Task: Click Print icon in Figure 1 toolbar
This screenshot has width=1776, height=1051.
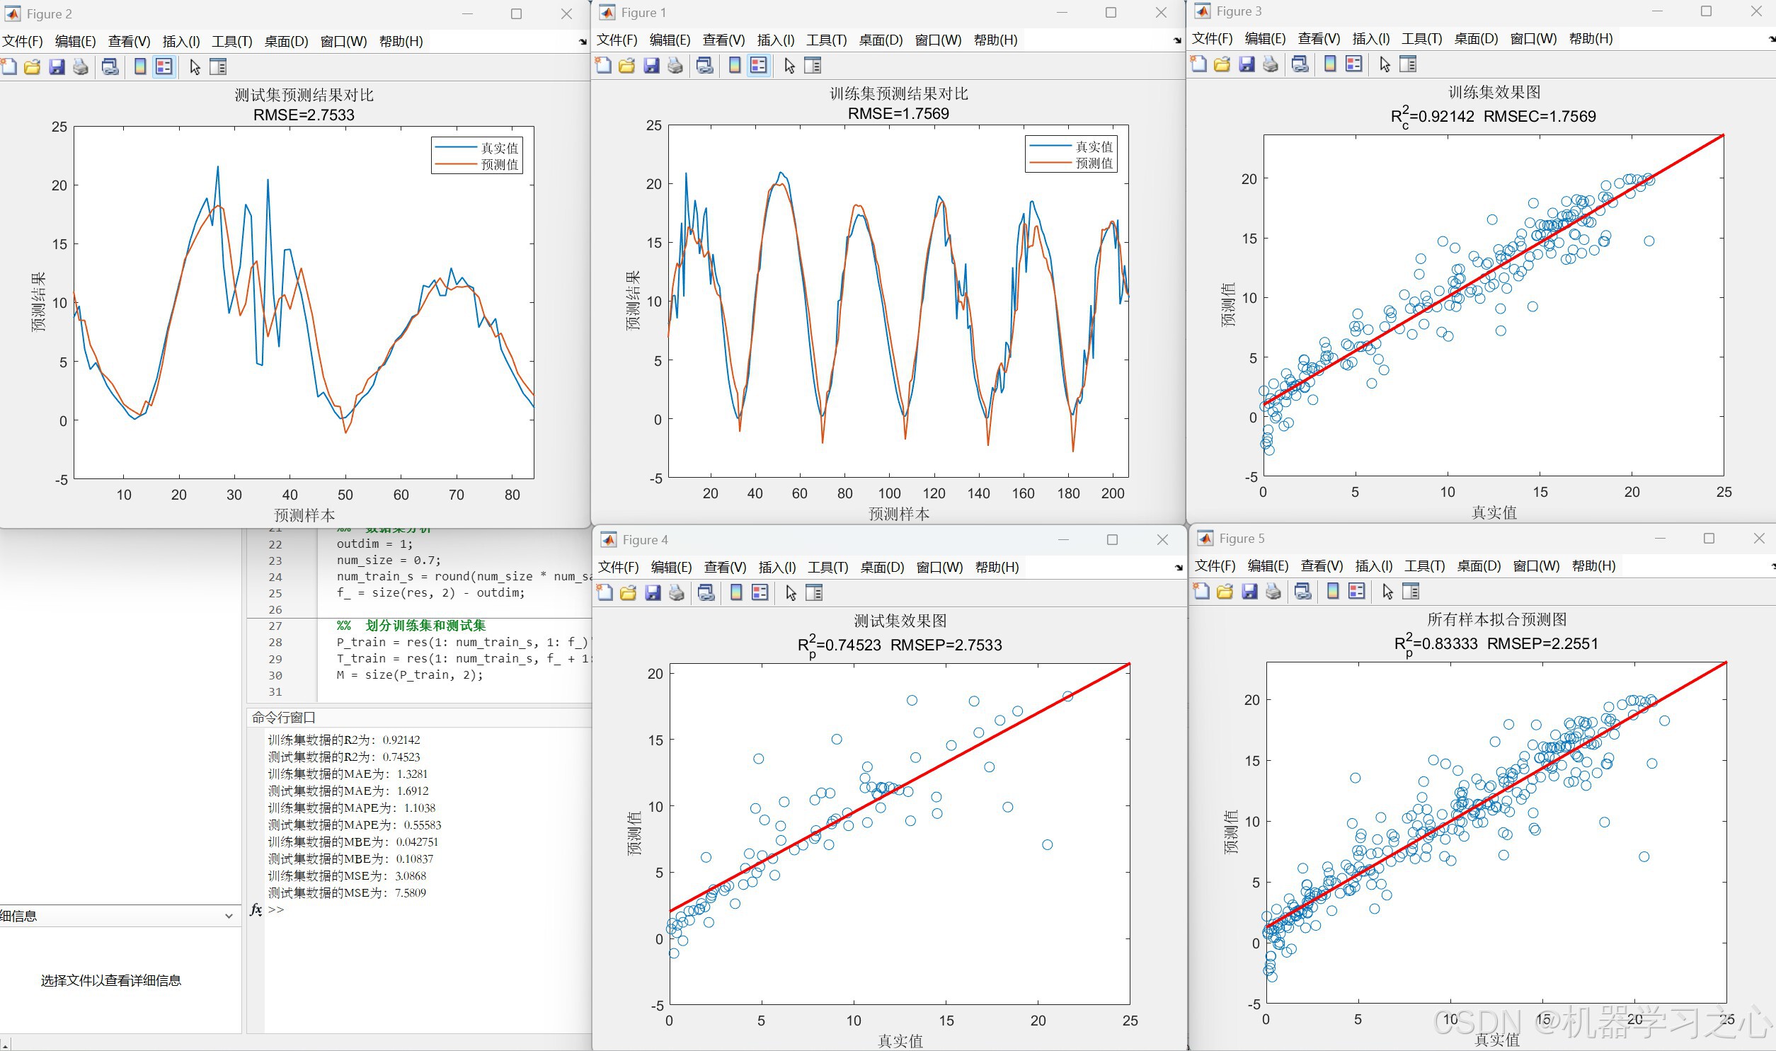Action: coord(675,66)
